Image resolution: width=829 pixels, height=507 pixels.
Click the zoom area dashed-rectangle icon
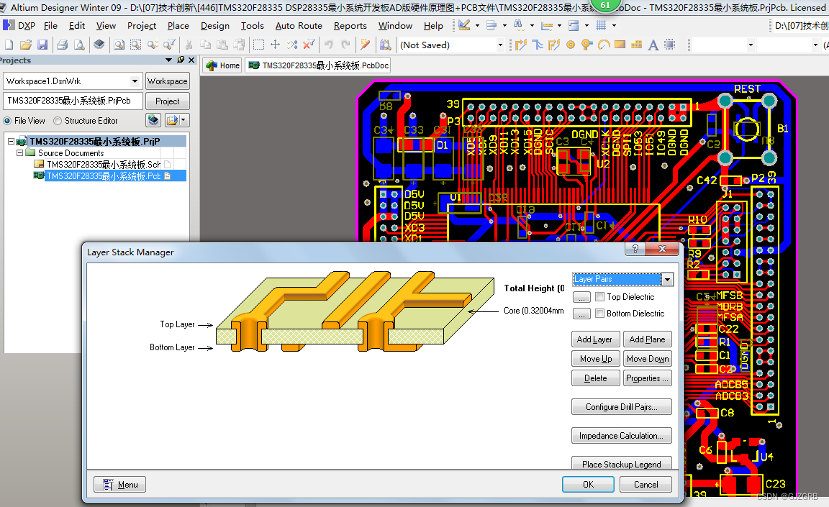click(x=136, y=45)
